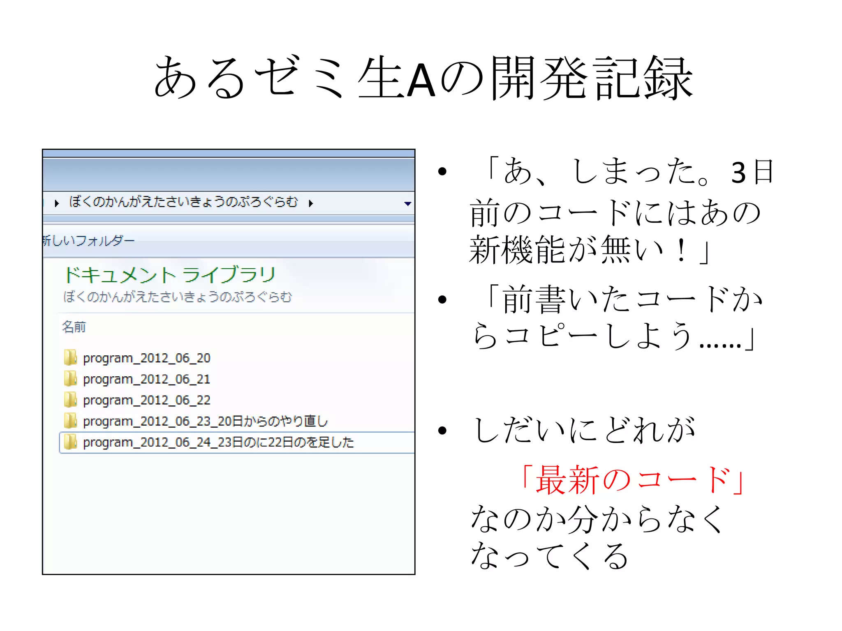This screenshot has width=842, height=631.
Task: Open address bar history dropdown arrow
Action: pos(407,204)
